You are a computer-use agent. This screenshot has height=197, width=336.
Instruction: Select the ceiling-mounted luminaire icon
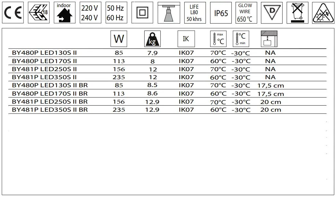tap(169, 13)
